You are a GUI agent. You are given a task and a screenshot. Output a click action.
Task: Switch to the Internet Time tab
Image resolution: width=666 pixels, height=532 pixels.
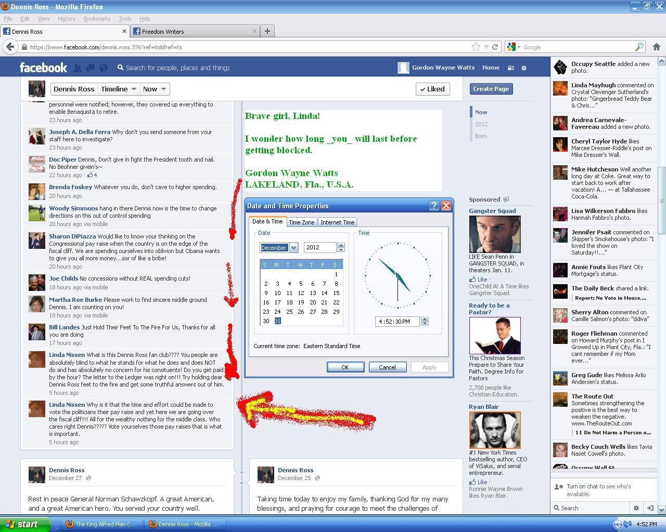338,222
